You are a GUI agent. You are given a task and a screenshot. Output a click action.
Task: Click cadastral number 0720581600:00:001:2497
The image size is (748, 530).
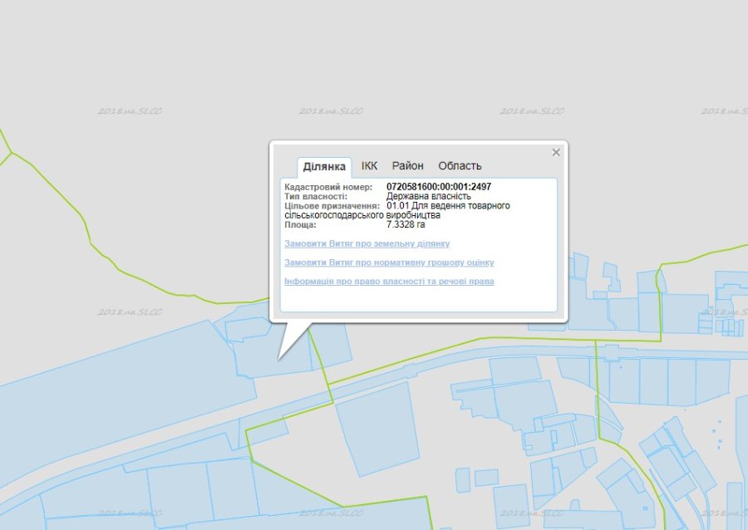439,187
